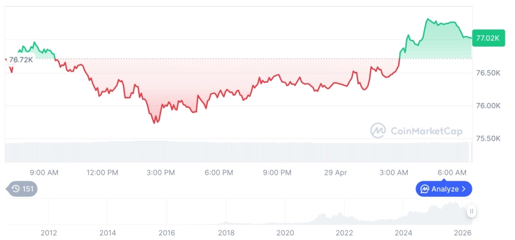Click the chart icon inside the Analyze button

click(425, 189)
